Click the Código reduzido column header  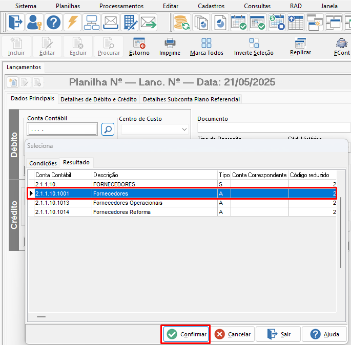pyautogui.click(x=313, y=175)
